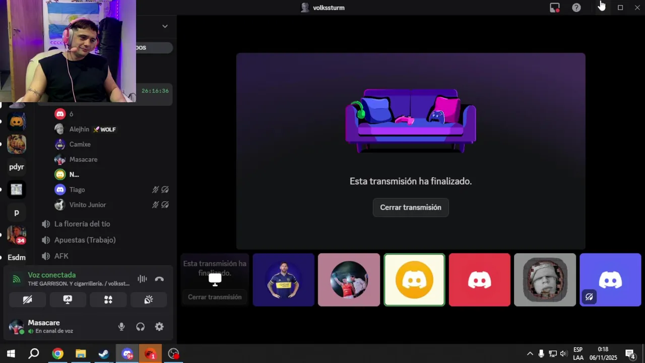The width and height of the screenshot is (645, 363).
Task: Click the small Cerrar transmisión tile button
Action: (x=215, y=297)
